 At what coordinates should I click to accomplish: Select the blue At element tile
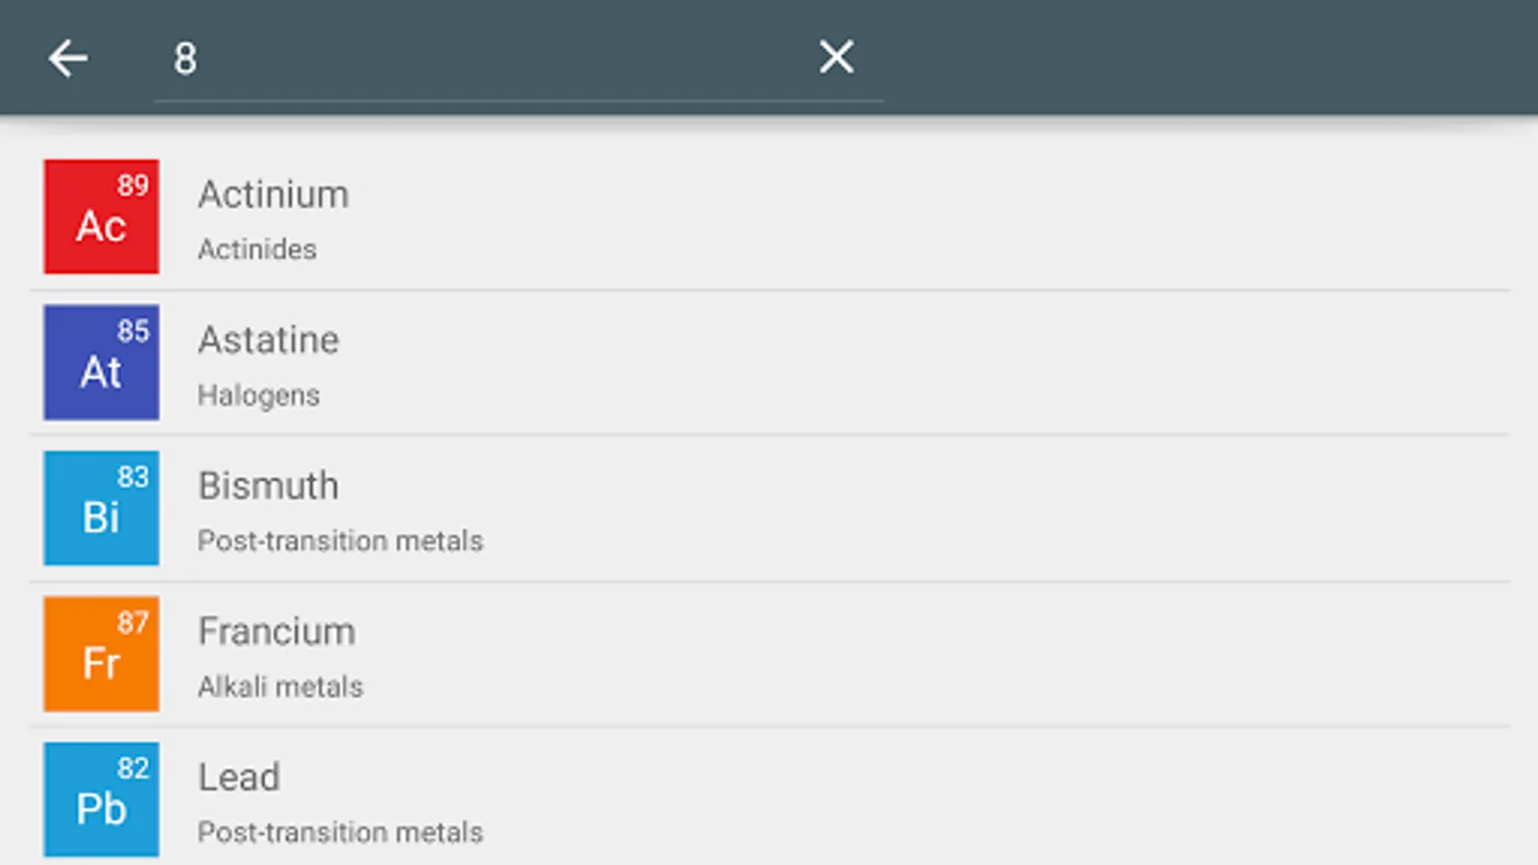[101, 362]
